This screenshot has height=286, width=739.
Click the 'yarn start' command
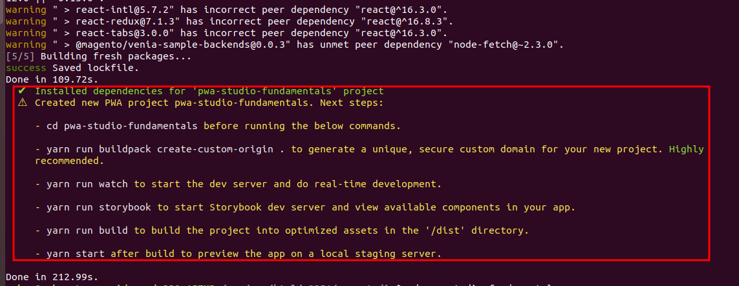coord(76,254)
